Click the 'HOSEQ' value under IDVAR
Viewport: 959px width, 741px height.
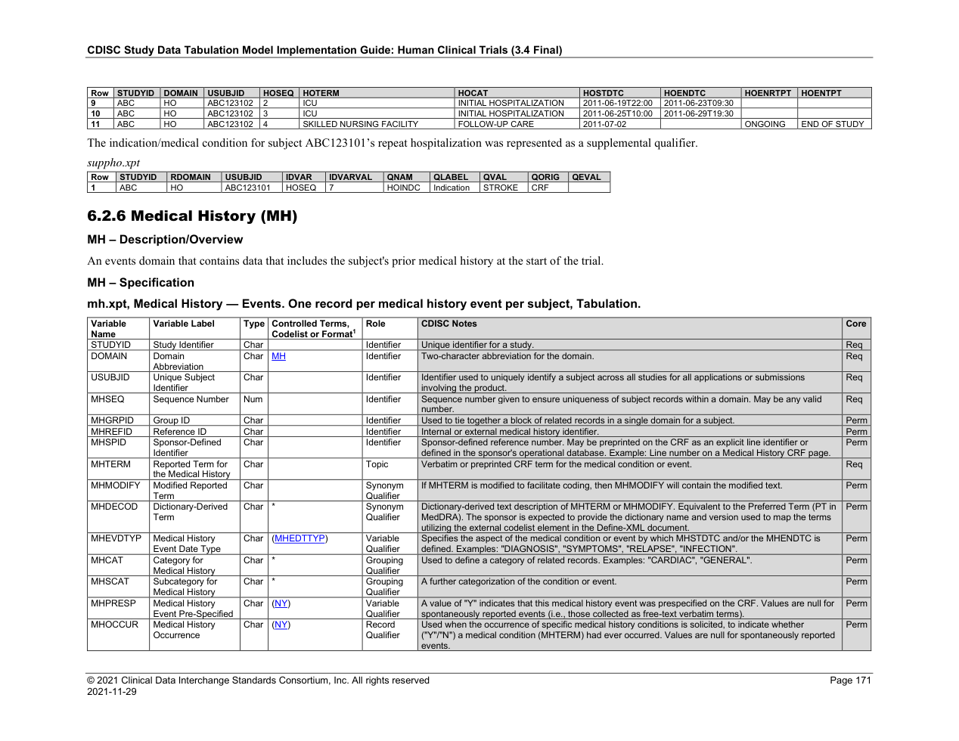click(x=301, y=188)
